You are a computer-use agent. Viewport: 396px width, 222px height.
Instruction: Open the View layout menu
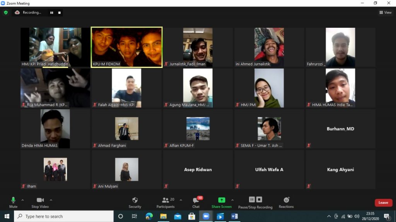pyautogui.click(x=386, y=12)
